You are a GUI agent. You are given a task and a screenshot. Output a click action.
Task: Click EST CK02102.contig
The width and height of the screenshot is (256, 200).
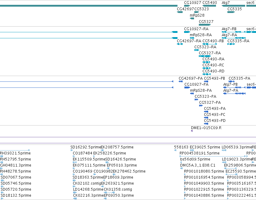[x=74, y=187]
